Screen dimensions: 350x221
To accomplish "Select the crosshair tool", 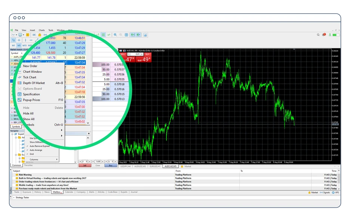I will pyautogui.click(x=19, y=40).
